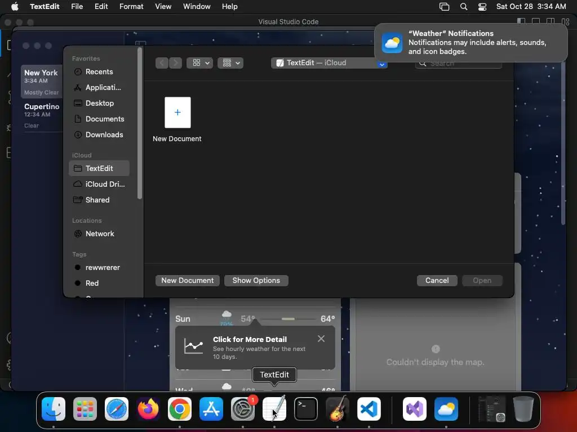The image size is (577, 432).
Task: Open the TextEdit — iCloud location popup
Action: [x=329, y=63]
